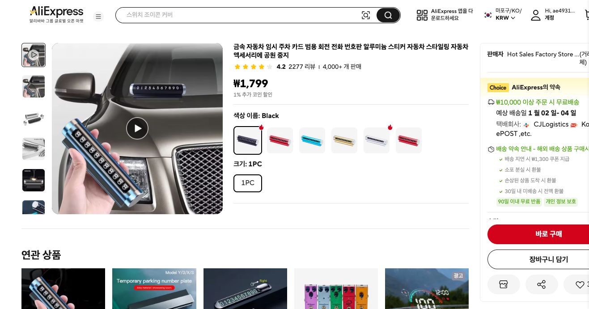589x309 pixels.
Task: Add item to wishlist with the heart icon
Action: point(580,284)
